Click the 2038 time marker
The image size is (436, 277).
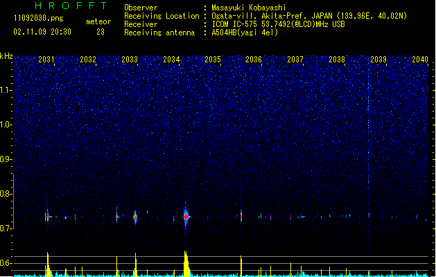(337, 60)
